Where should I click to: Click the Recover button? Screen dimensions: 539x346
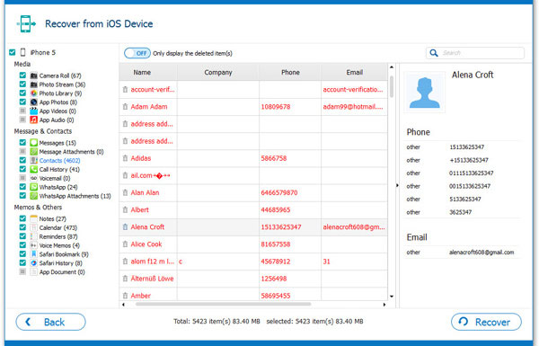coord(486,322)
